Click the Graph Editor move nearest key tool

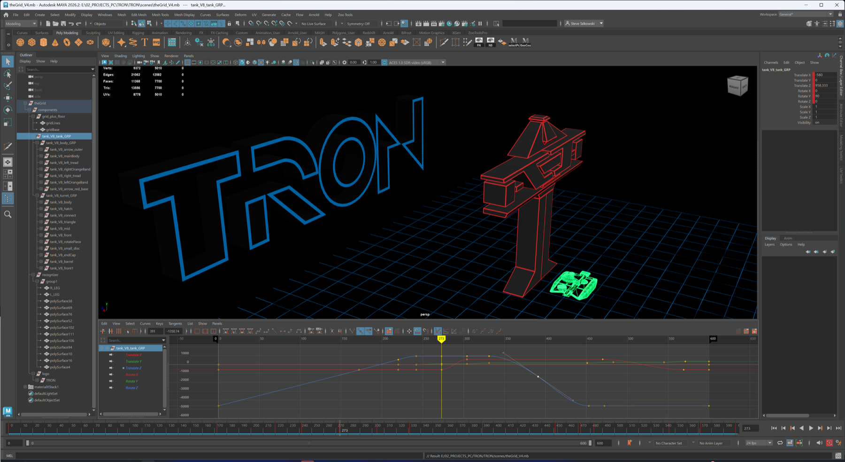(x=102, y=331)
